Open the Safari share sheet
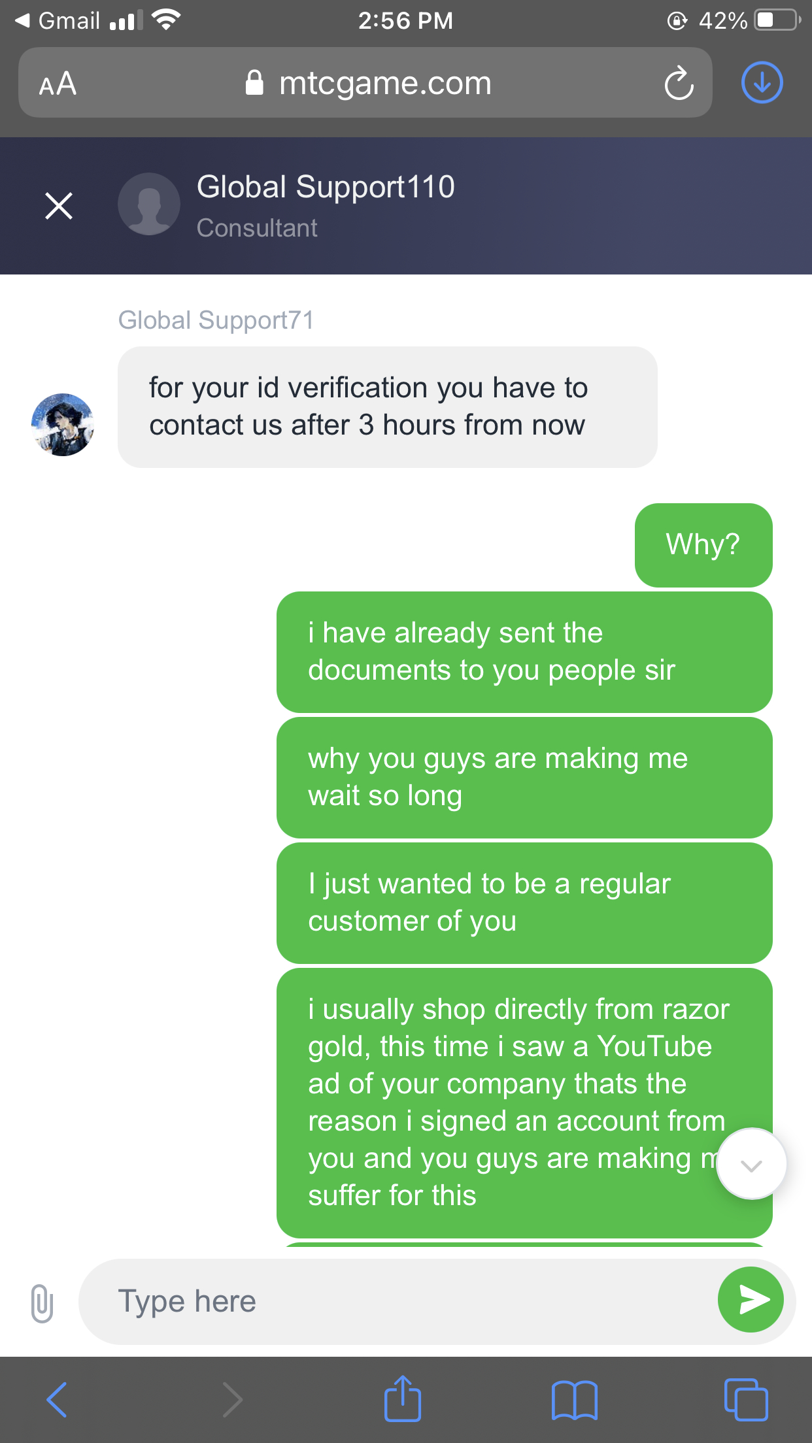812x1443 pixels. tap(403, 1398)
